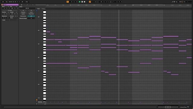193x109 pixels.
Task: Select the first note at the clip start
Action: click(48, 32)
